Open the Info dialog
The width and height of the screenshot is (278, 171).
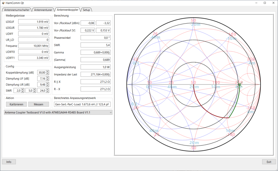pyautogui.click(x=9, y=162)
